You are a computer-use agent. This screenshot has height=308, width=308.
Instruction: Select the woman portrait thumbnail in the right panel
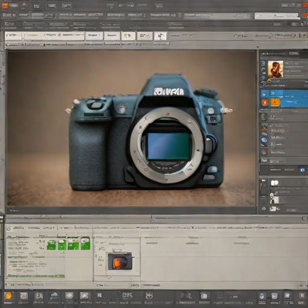tap(276, 69)
